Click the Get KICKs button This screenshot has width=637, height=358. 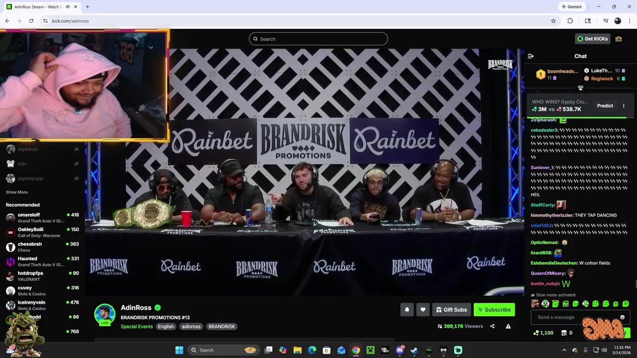click(x=592, y=39)
